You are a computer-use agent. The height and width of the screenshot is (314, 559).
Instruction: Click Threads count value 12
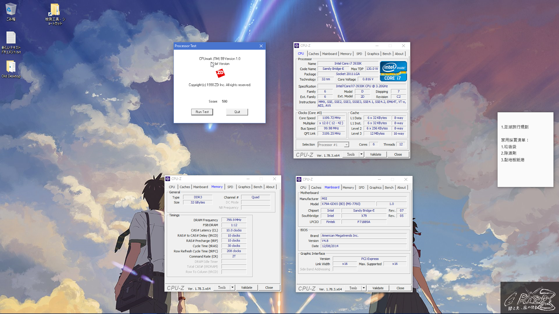pyautogui.click(x=401, y=144)
